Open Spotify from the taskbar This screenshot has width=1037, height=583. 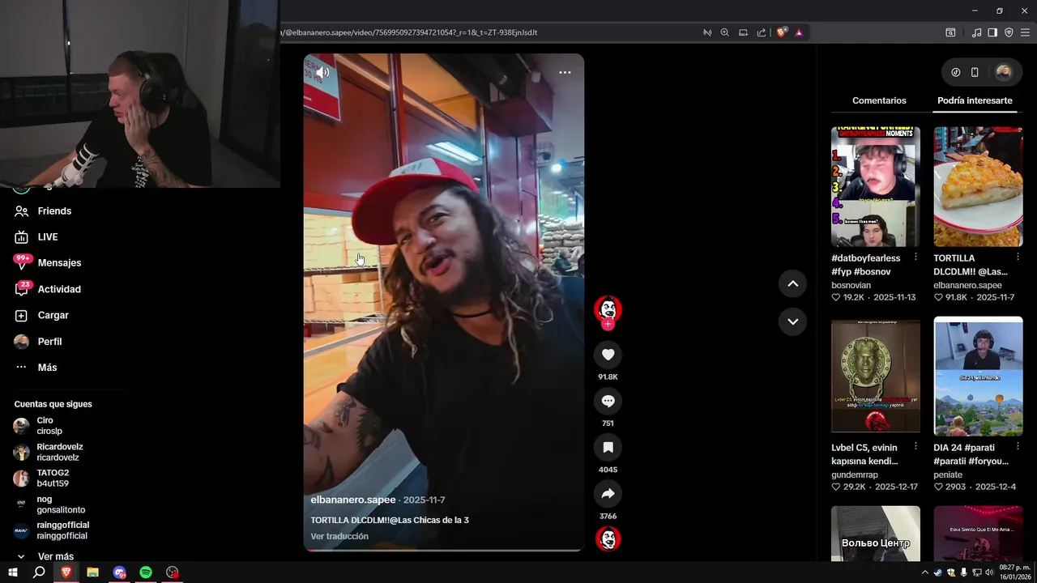(x=146, y=572)
